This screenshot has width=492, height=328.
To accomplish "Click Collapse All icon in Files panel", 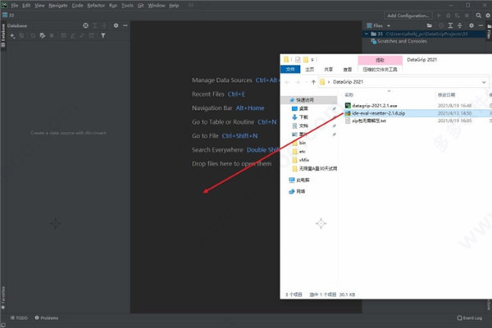I will tap(460, 25).
